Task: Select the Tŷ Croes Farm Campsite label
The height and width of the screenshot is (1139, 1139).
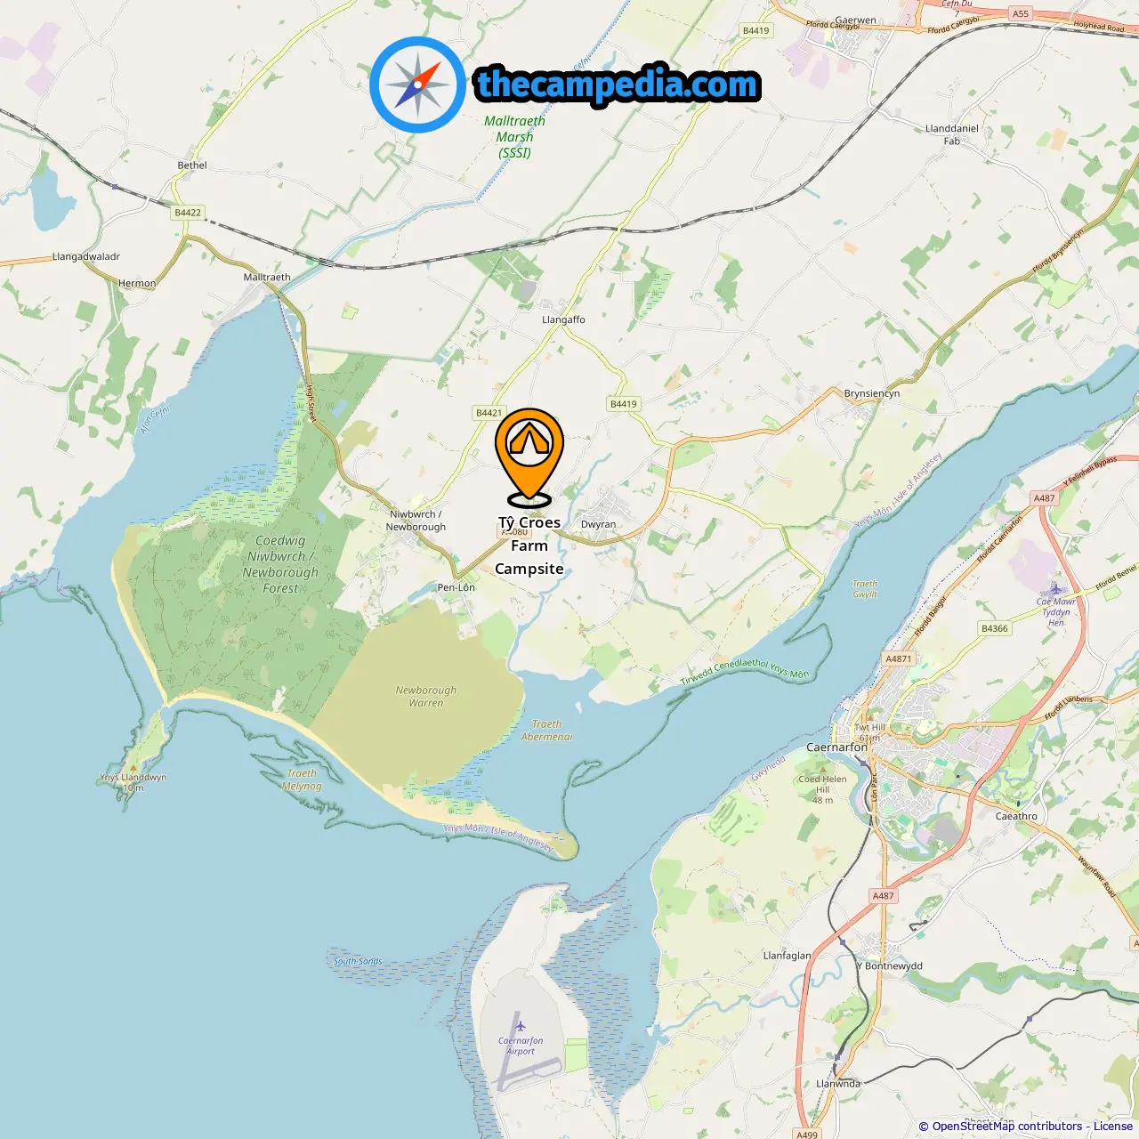Action: [x=529, y=545]
